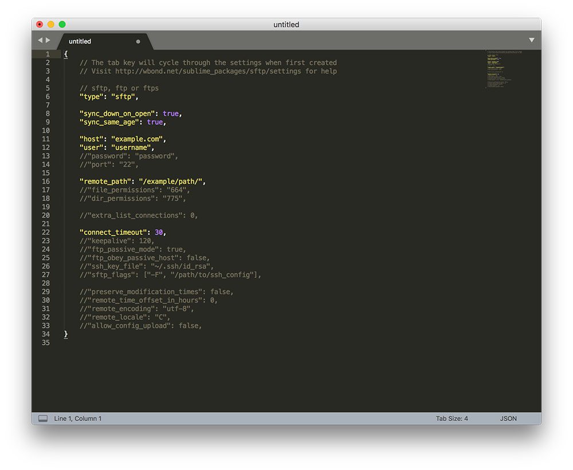Click the Line 1, Column 1 status

click(78, 418)
